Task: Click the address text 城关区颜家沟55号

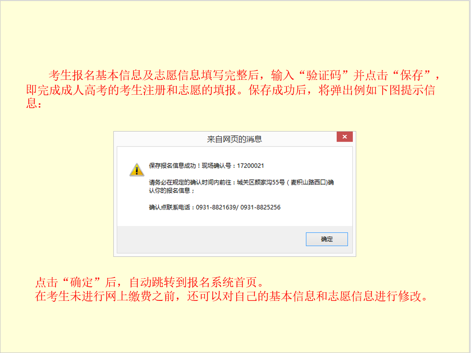Action: tap(261, 182)
